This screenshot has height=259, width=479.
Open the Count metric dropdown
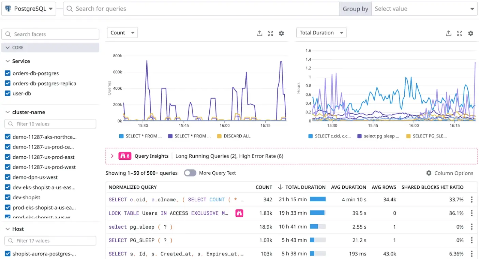pos(122,32)
